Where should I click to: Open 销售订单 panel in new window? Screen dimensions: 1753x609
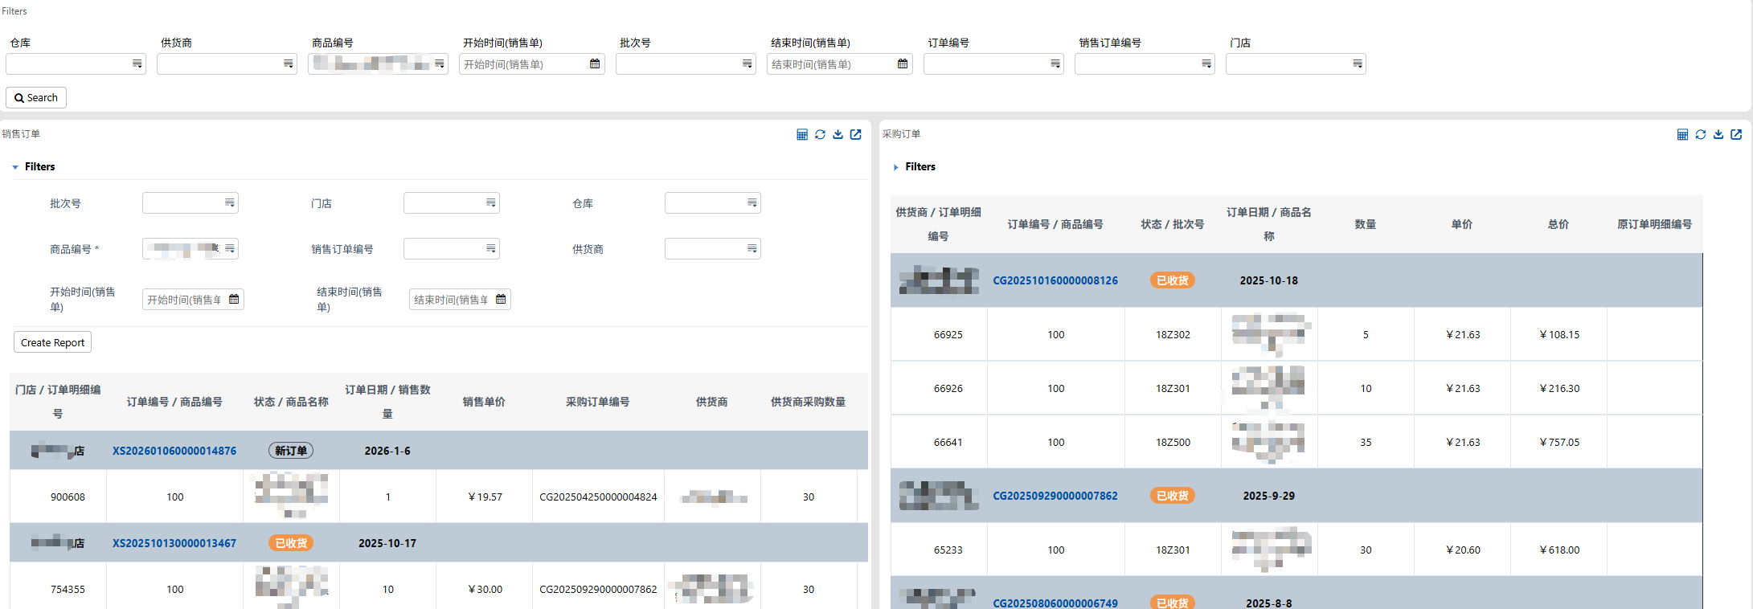coord(856,134)
